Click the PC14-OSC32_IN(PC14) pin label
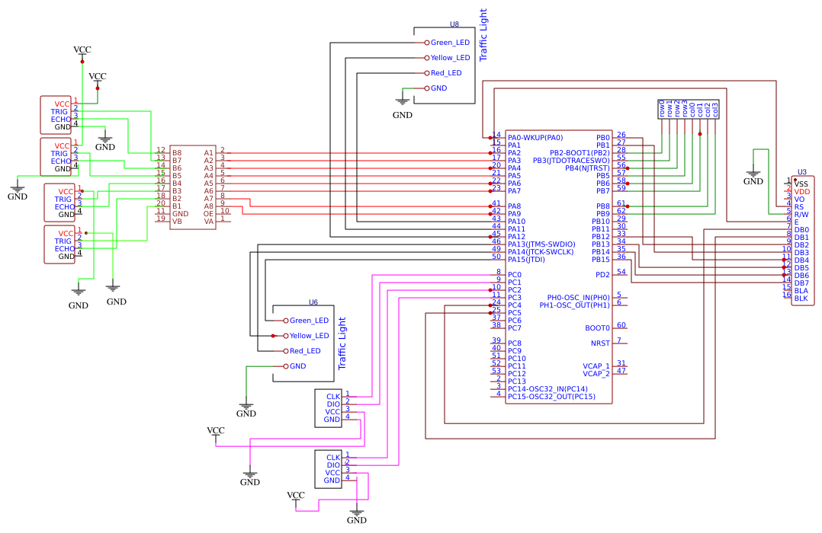The width and height of the screenshot is (822, 533). pos(547,388)
